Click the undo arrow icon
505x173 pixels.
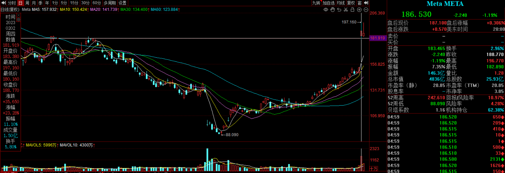coord(339,10)
